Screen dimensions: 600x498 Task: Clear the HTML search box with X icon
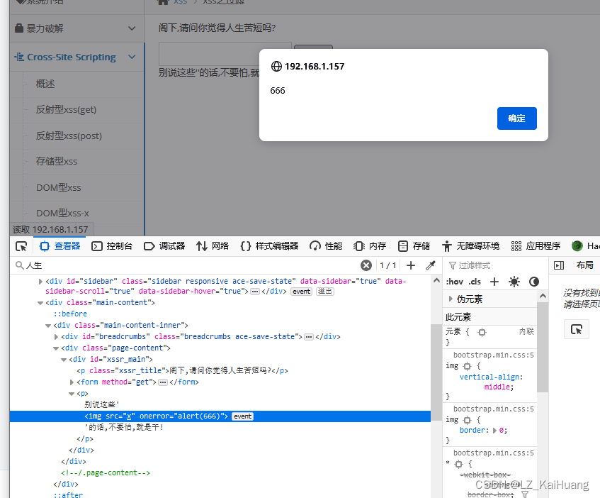(366, 265)
